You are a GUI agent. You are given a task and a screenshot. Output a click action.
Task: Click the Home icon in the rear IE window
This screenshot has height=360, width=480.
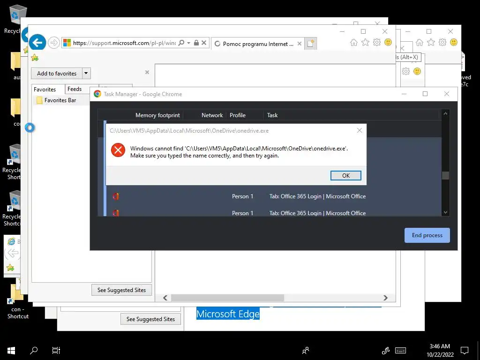pyautogui.click(x=420, y=43)
